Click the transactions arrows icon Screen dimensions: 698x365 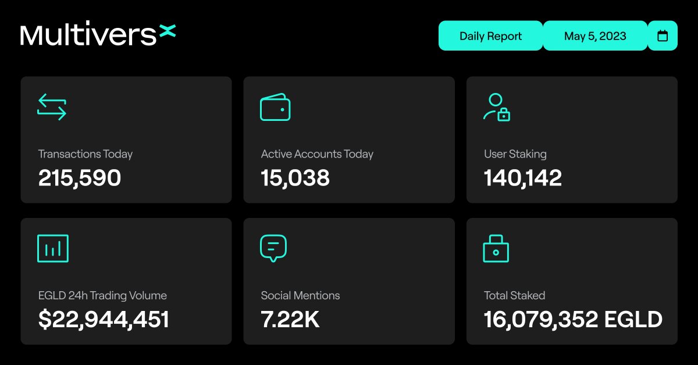click(52, 108)
